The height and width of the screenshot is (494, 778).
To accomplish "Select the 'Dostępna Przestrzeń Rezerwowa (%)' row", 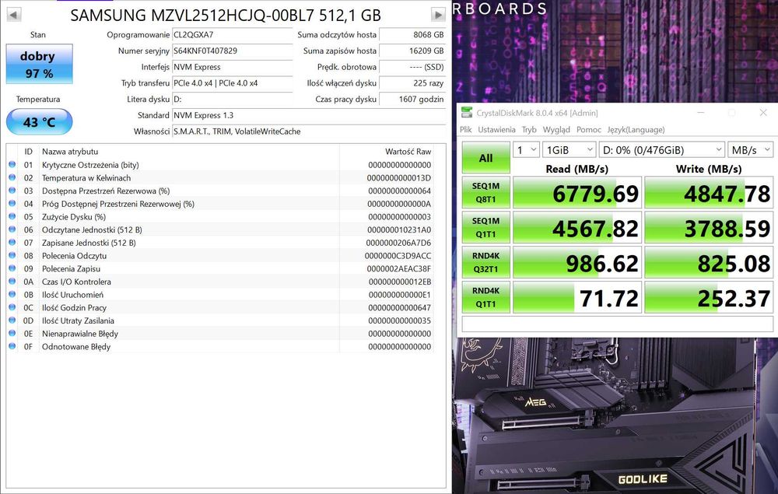I will click(x=220, y=191).
